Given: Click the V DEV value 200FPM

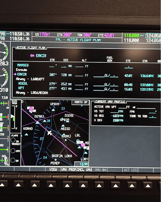Looking at the screenshot, I should click(x=118, y=120).
